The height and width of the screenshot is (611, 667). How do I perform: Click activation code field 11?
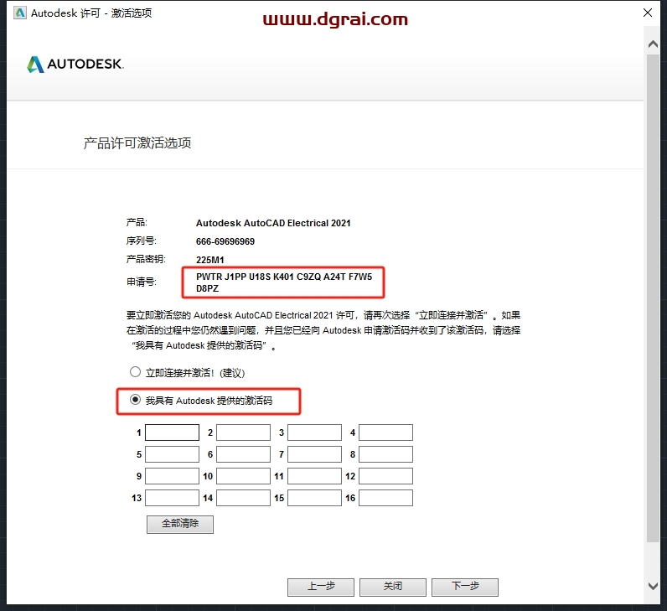[314, 476]
